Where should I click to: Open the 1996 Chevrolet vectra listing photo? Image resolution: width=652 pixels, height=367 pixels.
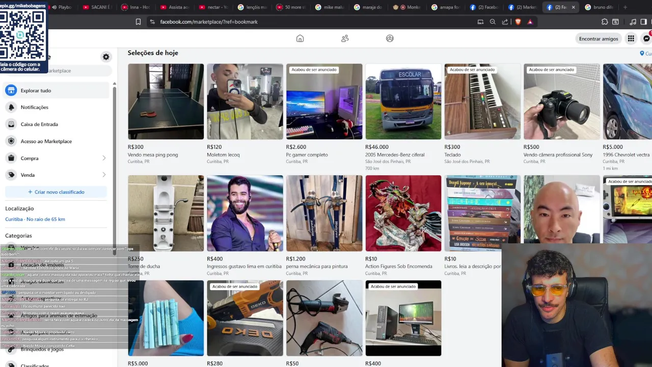pos(628,101)
